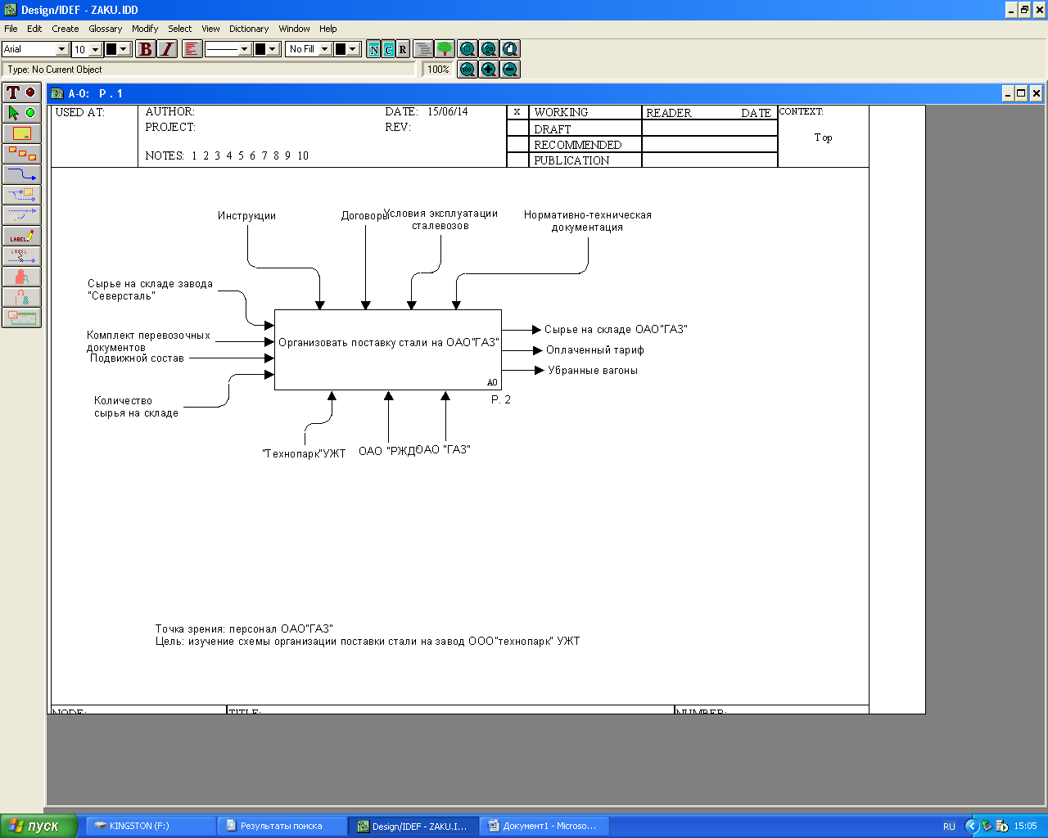Click the RU language indicator

pos(949,827)
